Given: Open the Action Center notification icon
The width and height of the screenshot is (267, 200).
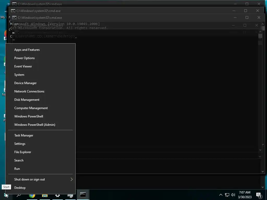Looking at the screenshot, I should (259, 195).
